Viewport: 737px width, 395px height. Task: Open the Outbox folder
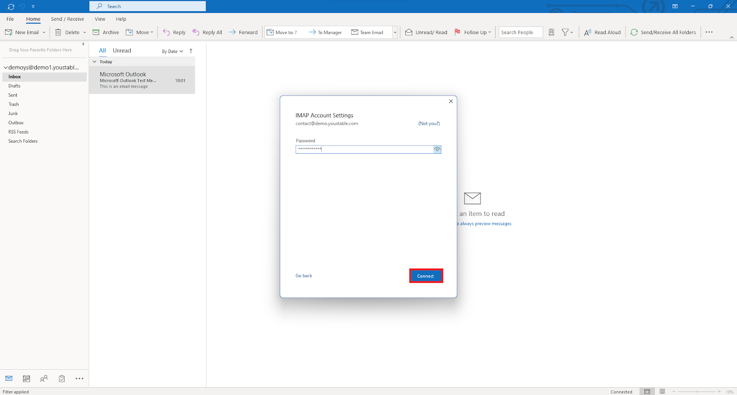tap(16, 123)
